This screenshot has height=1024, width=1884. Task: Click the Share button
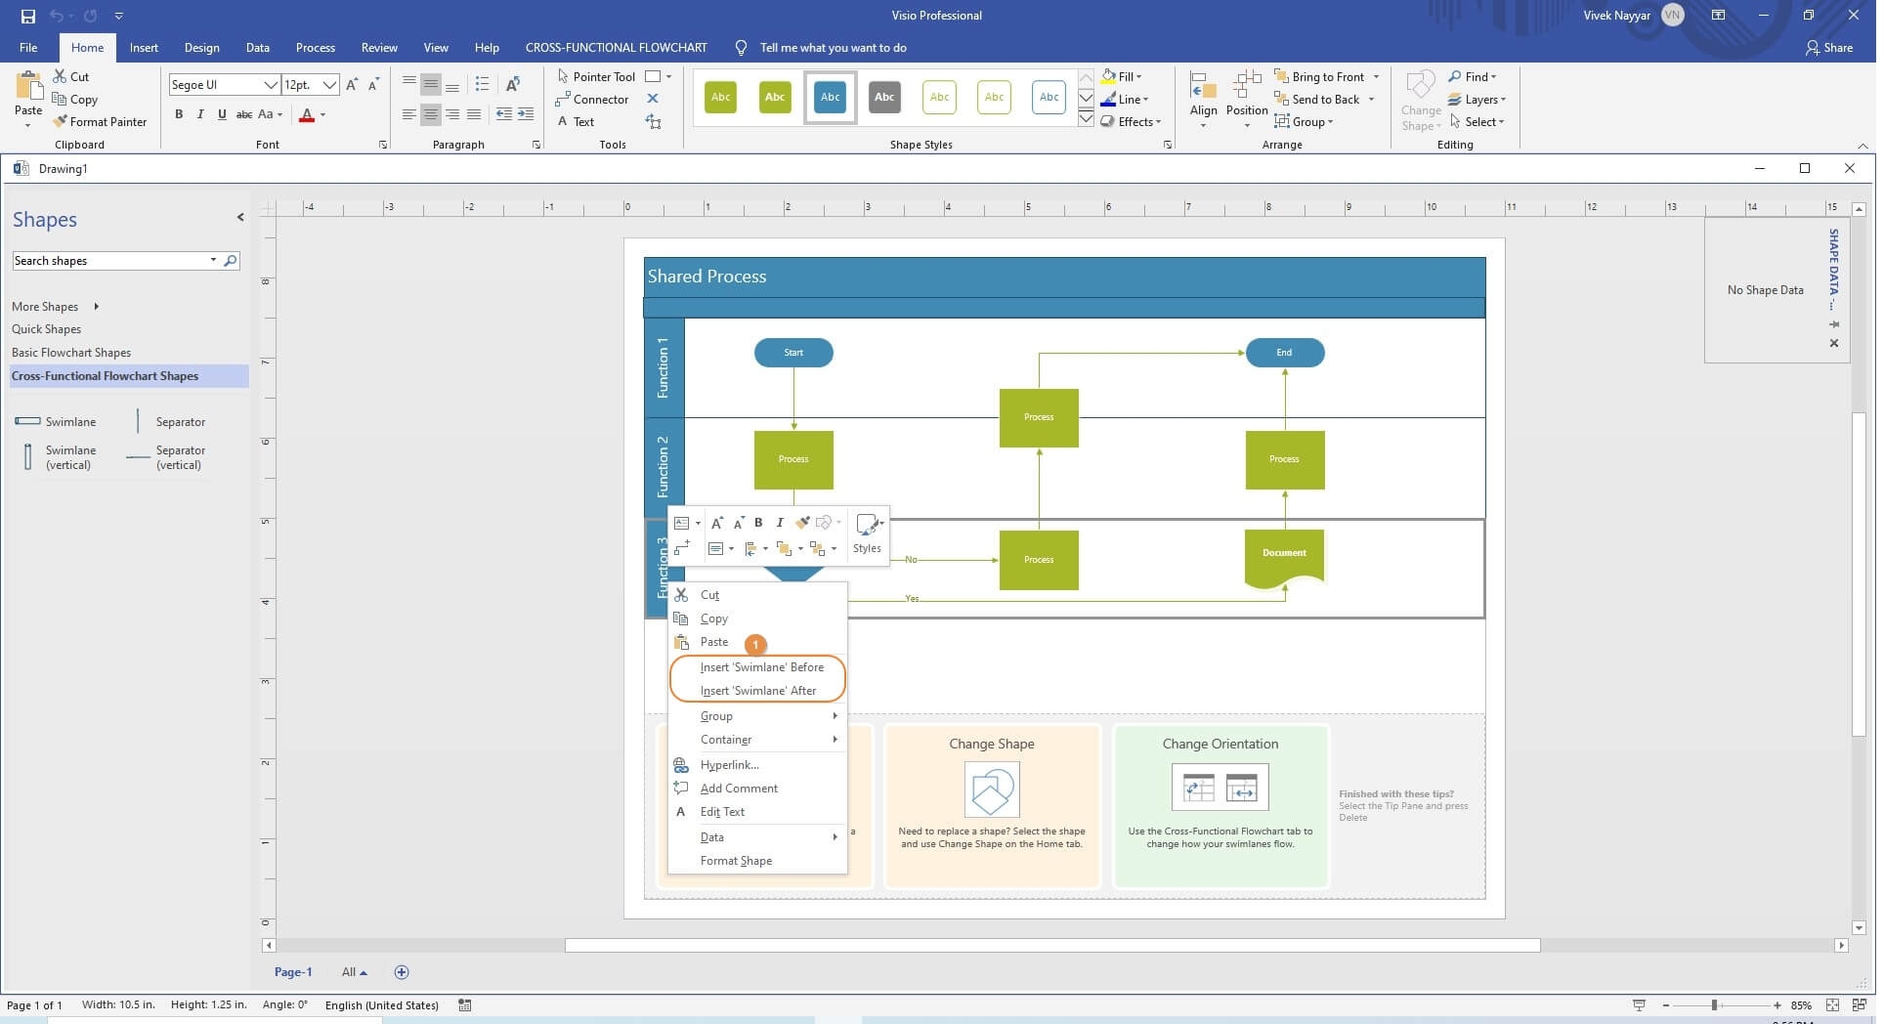coord(1828,47)
